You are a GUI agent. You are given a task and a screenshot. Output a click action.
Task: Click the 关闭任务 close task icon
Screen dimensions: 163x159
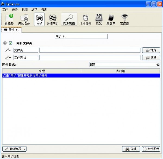point(24,19)
